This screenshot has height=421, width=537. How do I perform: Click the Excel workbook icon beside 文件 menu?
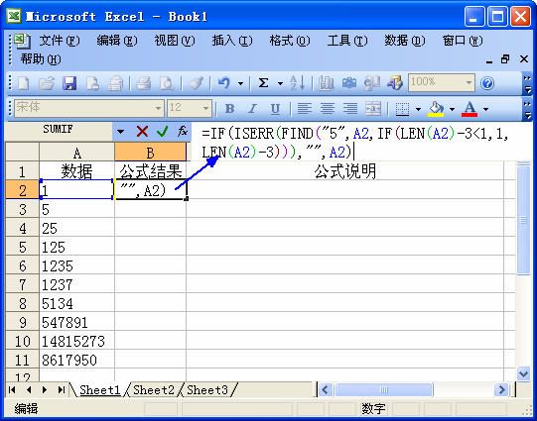[22, 41]
